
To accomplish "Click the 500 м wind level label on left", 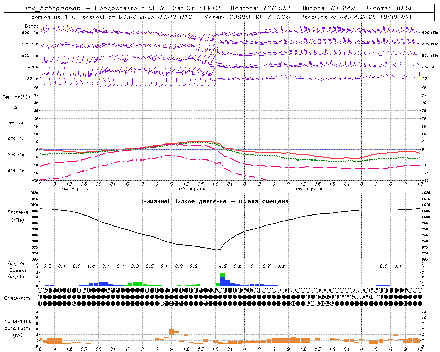I will point(33,67).
